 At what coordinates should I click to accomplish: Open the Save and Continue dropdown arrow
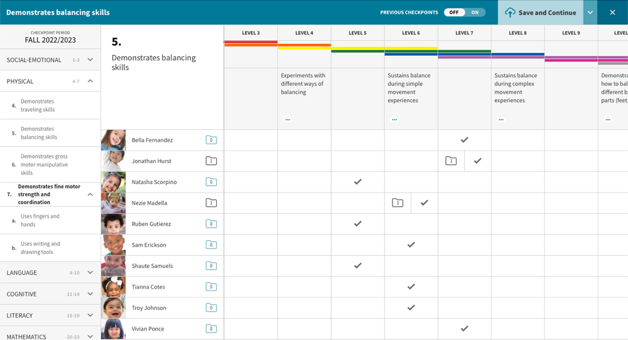590,13
